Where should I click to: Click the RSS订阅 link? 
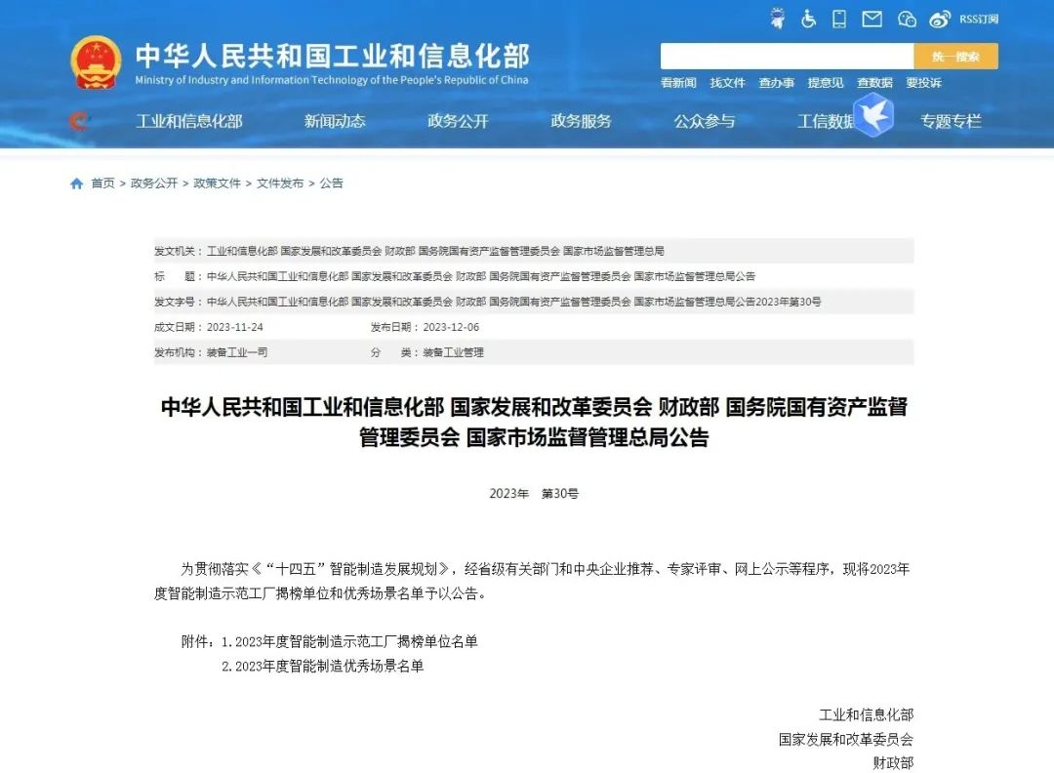(979, 19)
